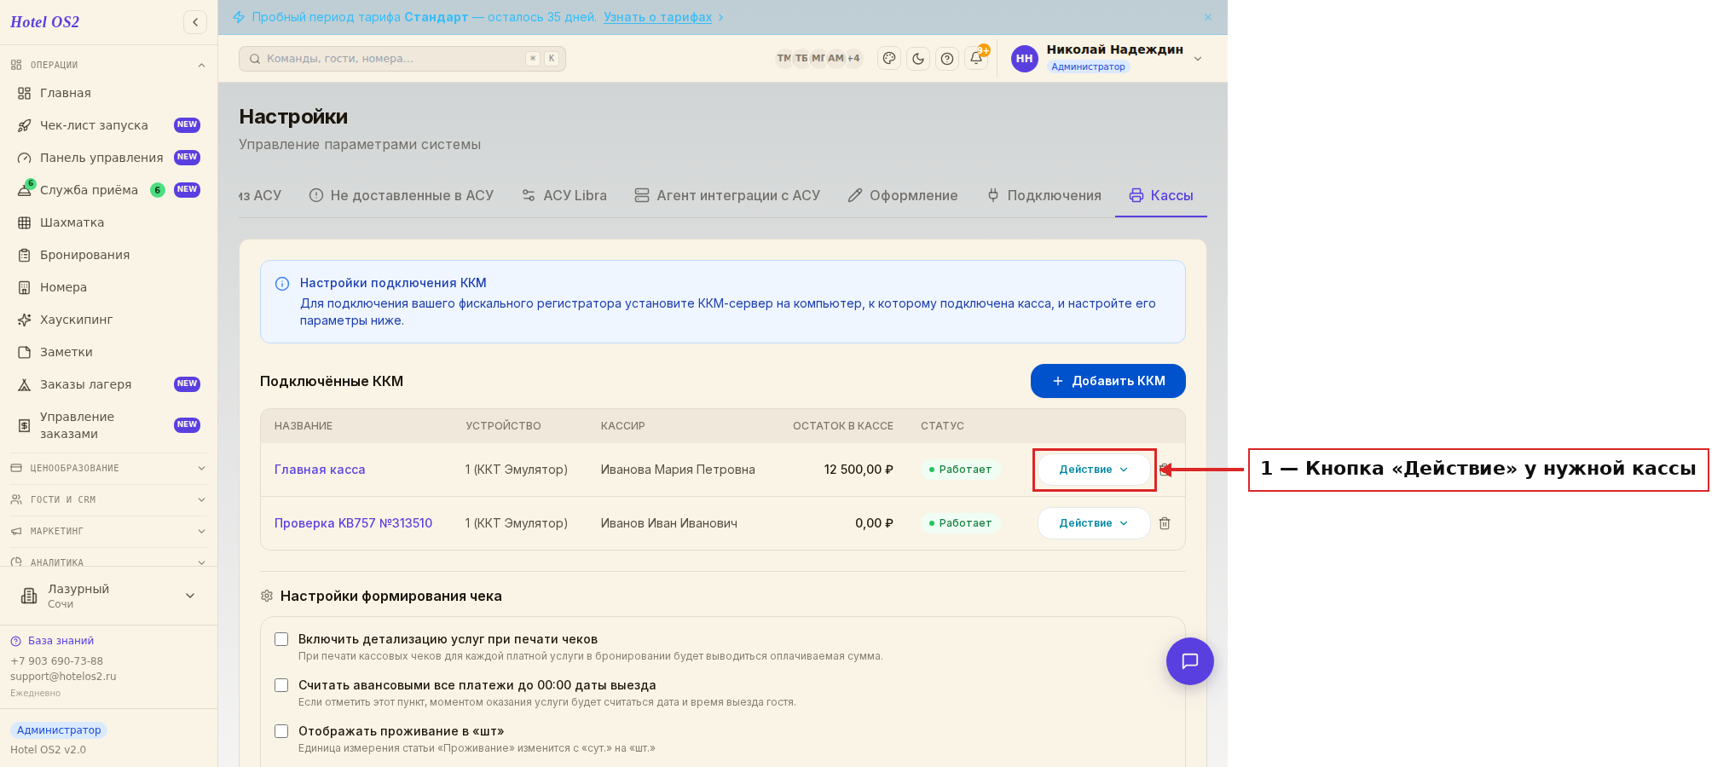Click the Бронирования clipboard icon
Image resolution: width=1729 pixels, height=767 pixels.
click(x=25, y=255)
